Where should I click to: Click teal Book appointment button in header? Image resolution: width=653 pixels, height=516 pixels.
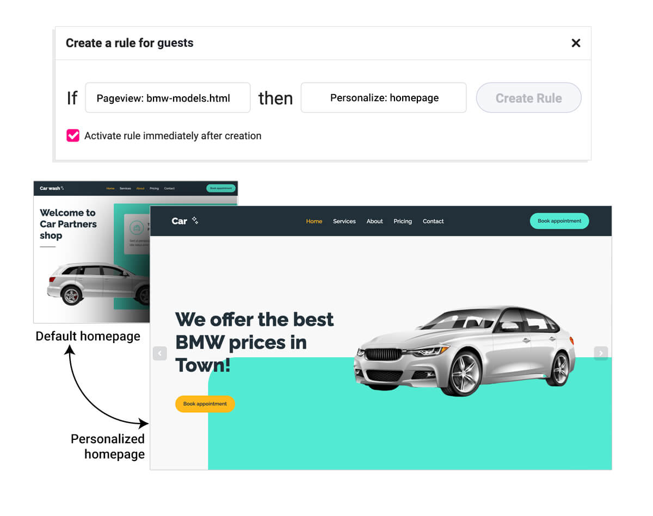pos(559,221)
